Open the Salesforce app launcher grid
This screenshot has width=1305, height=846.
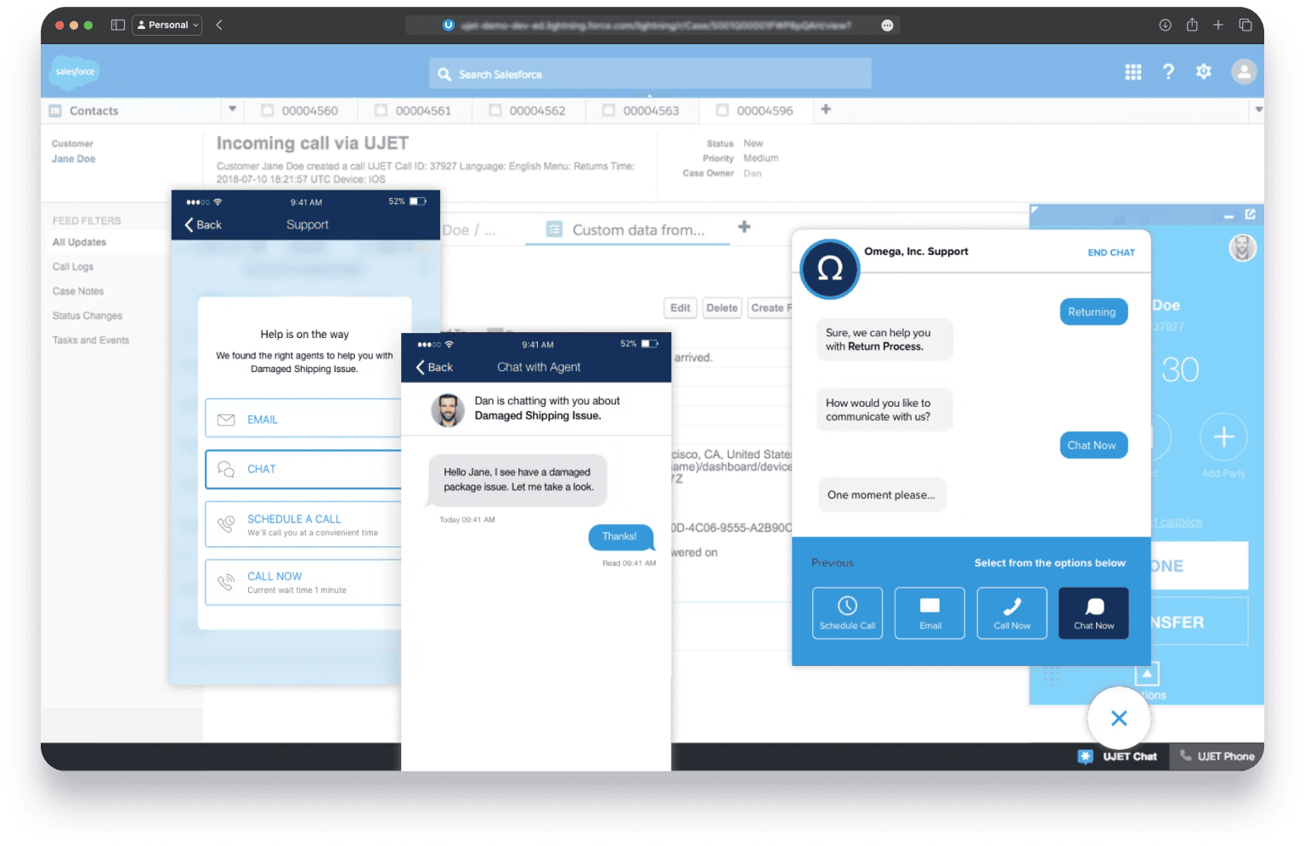[1133, 73]
